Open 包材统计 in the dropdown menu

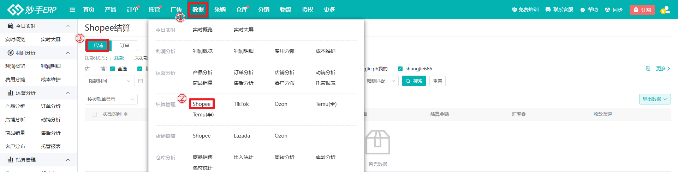(x=203, y=168)
